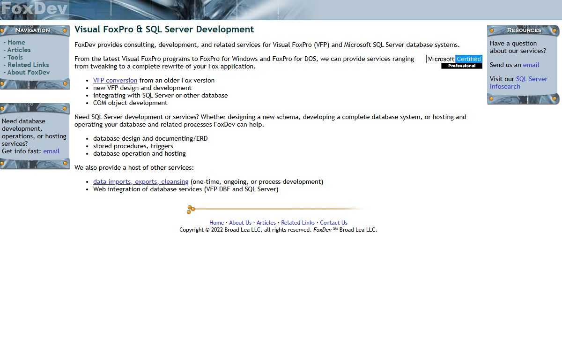
Task: Click 'database operation and hosting' list item
Action: (x=140, y=153)
